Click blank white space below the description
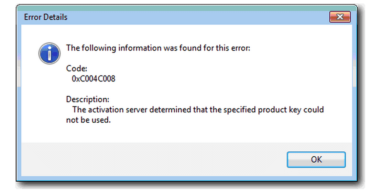370x196 pixels. coord(186,134)
